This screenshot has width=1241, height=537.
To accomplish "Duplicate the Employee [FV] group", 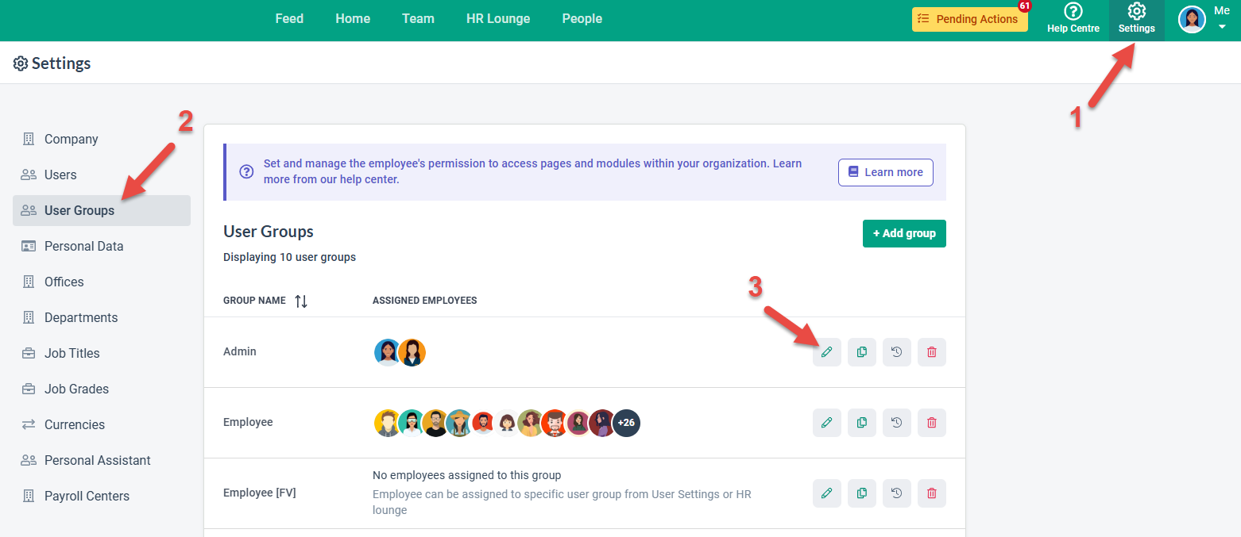I will point(861,493).
